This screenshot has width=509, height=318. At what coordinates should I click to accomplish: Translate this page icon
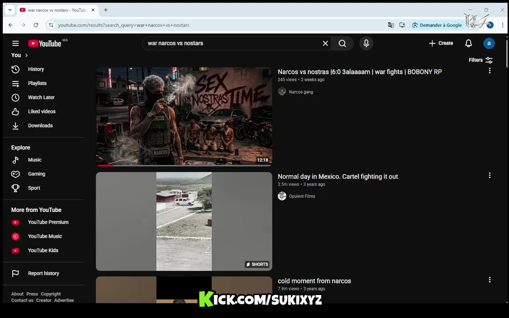click(x=391, y=25)
